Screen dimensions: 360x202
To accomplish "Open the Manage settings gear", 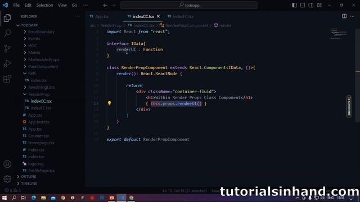I will pyautogui.click(x=7, y=179).
